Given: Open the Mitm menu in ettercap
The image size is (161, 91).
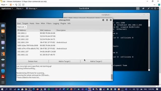Looking at the screenshot, I should click(43, 24).
